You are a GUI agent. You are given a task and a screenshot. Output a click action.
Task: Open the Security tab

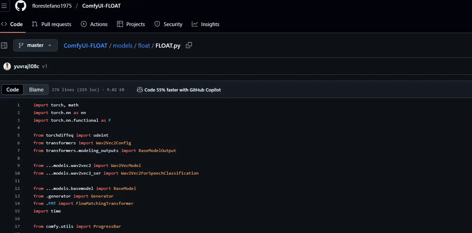click(x=168, y=24)
